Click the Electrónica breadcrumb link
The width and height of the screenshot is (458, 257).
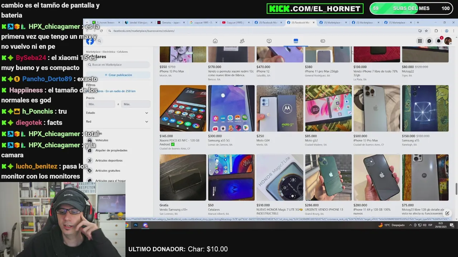109,52
